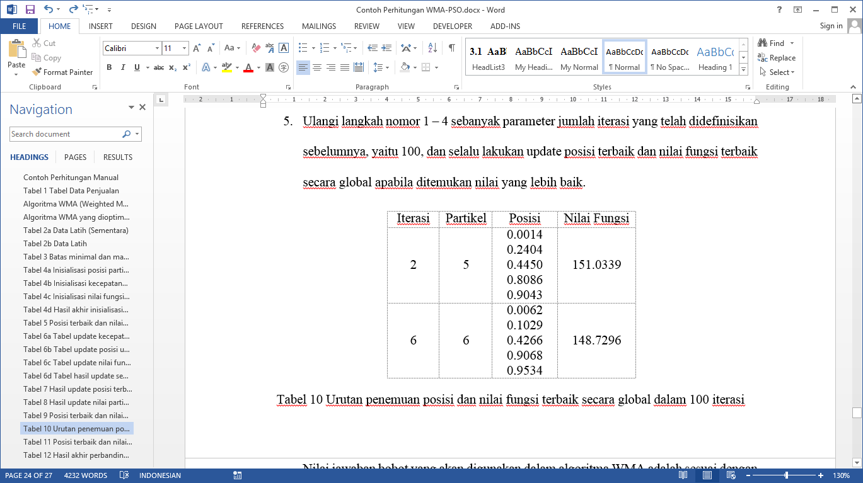863x483 pixels.
Task: Open the PAGE LAYOUT ribbon tab
Action: point(199,26)
